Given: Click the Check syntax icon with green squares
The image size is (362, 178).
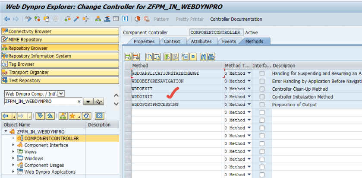Looking at the screenshot, I should [x=67, y=19].
